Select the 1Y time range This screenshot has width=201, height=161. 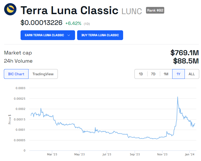click(x=178, y=74)
